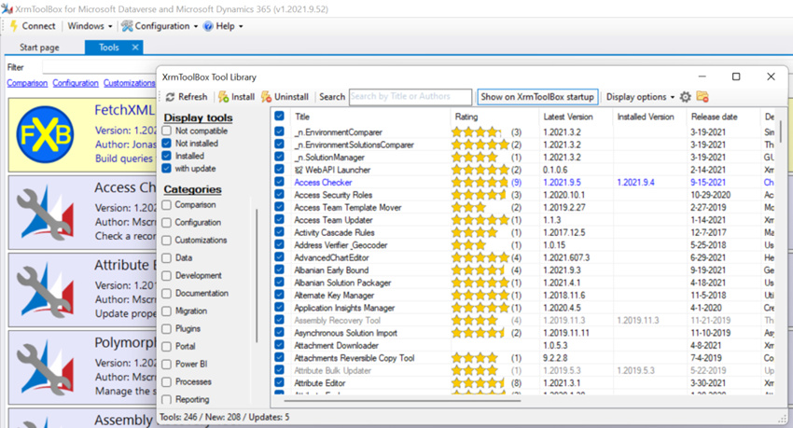The width and height of the screenshot is (793, 428).
Task: Expand the Windows menu dropdown
Action: click(x=90, y=26)
